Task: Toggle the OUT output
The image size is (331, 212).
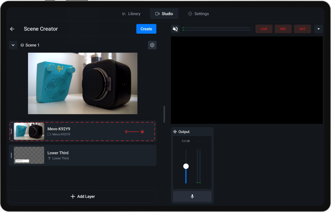Action: (302, 29)
